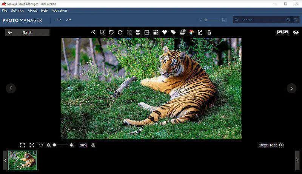Rotate the photo clockwise
The image size is (302, 174).
tap(120, 32)
